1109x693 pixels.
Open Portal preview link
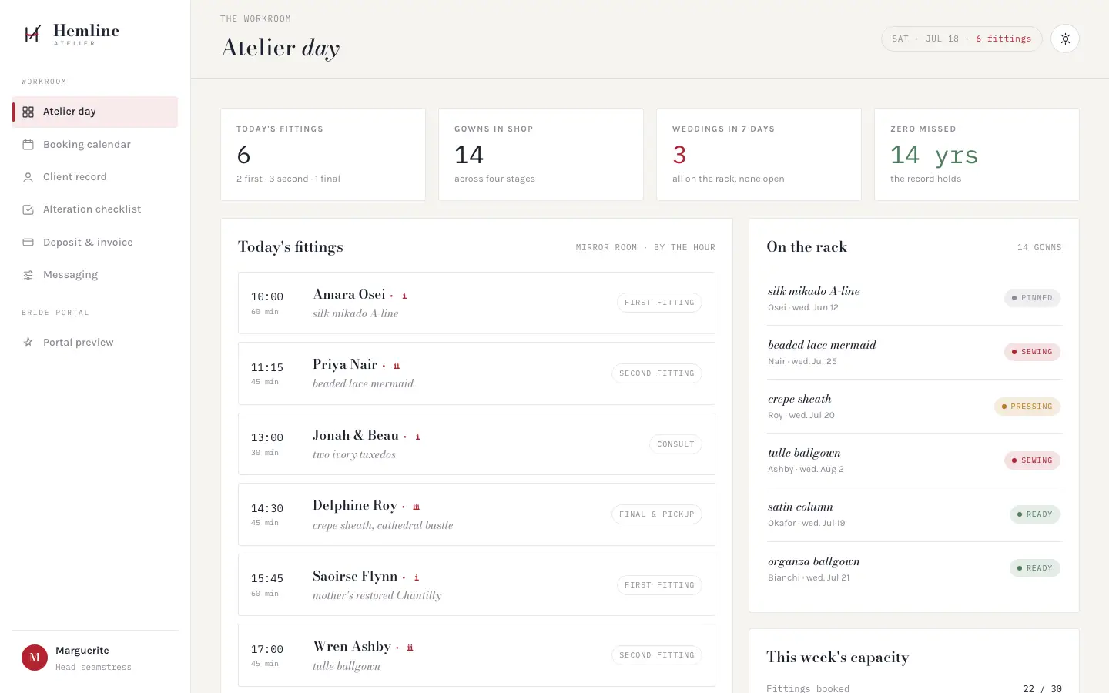[x=95, y=342]
